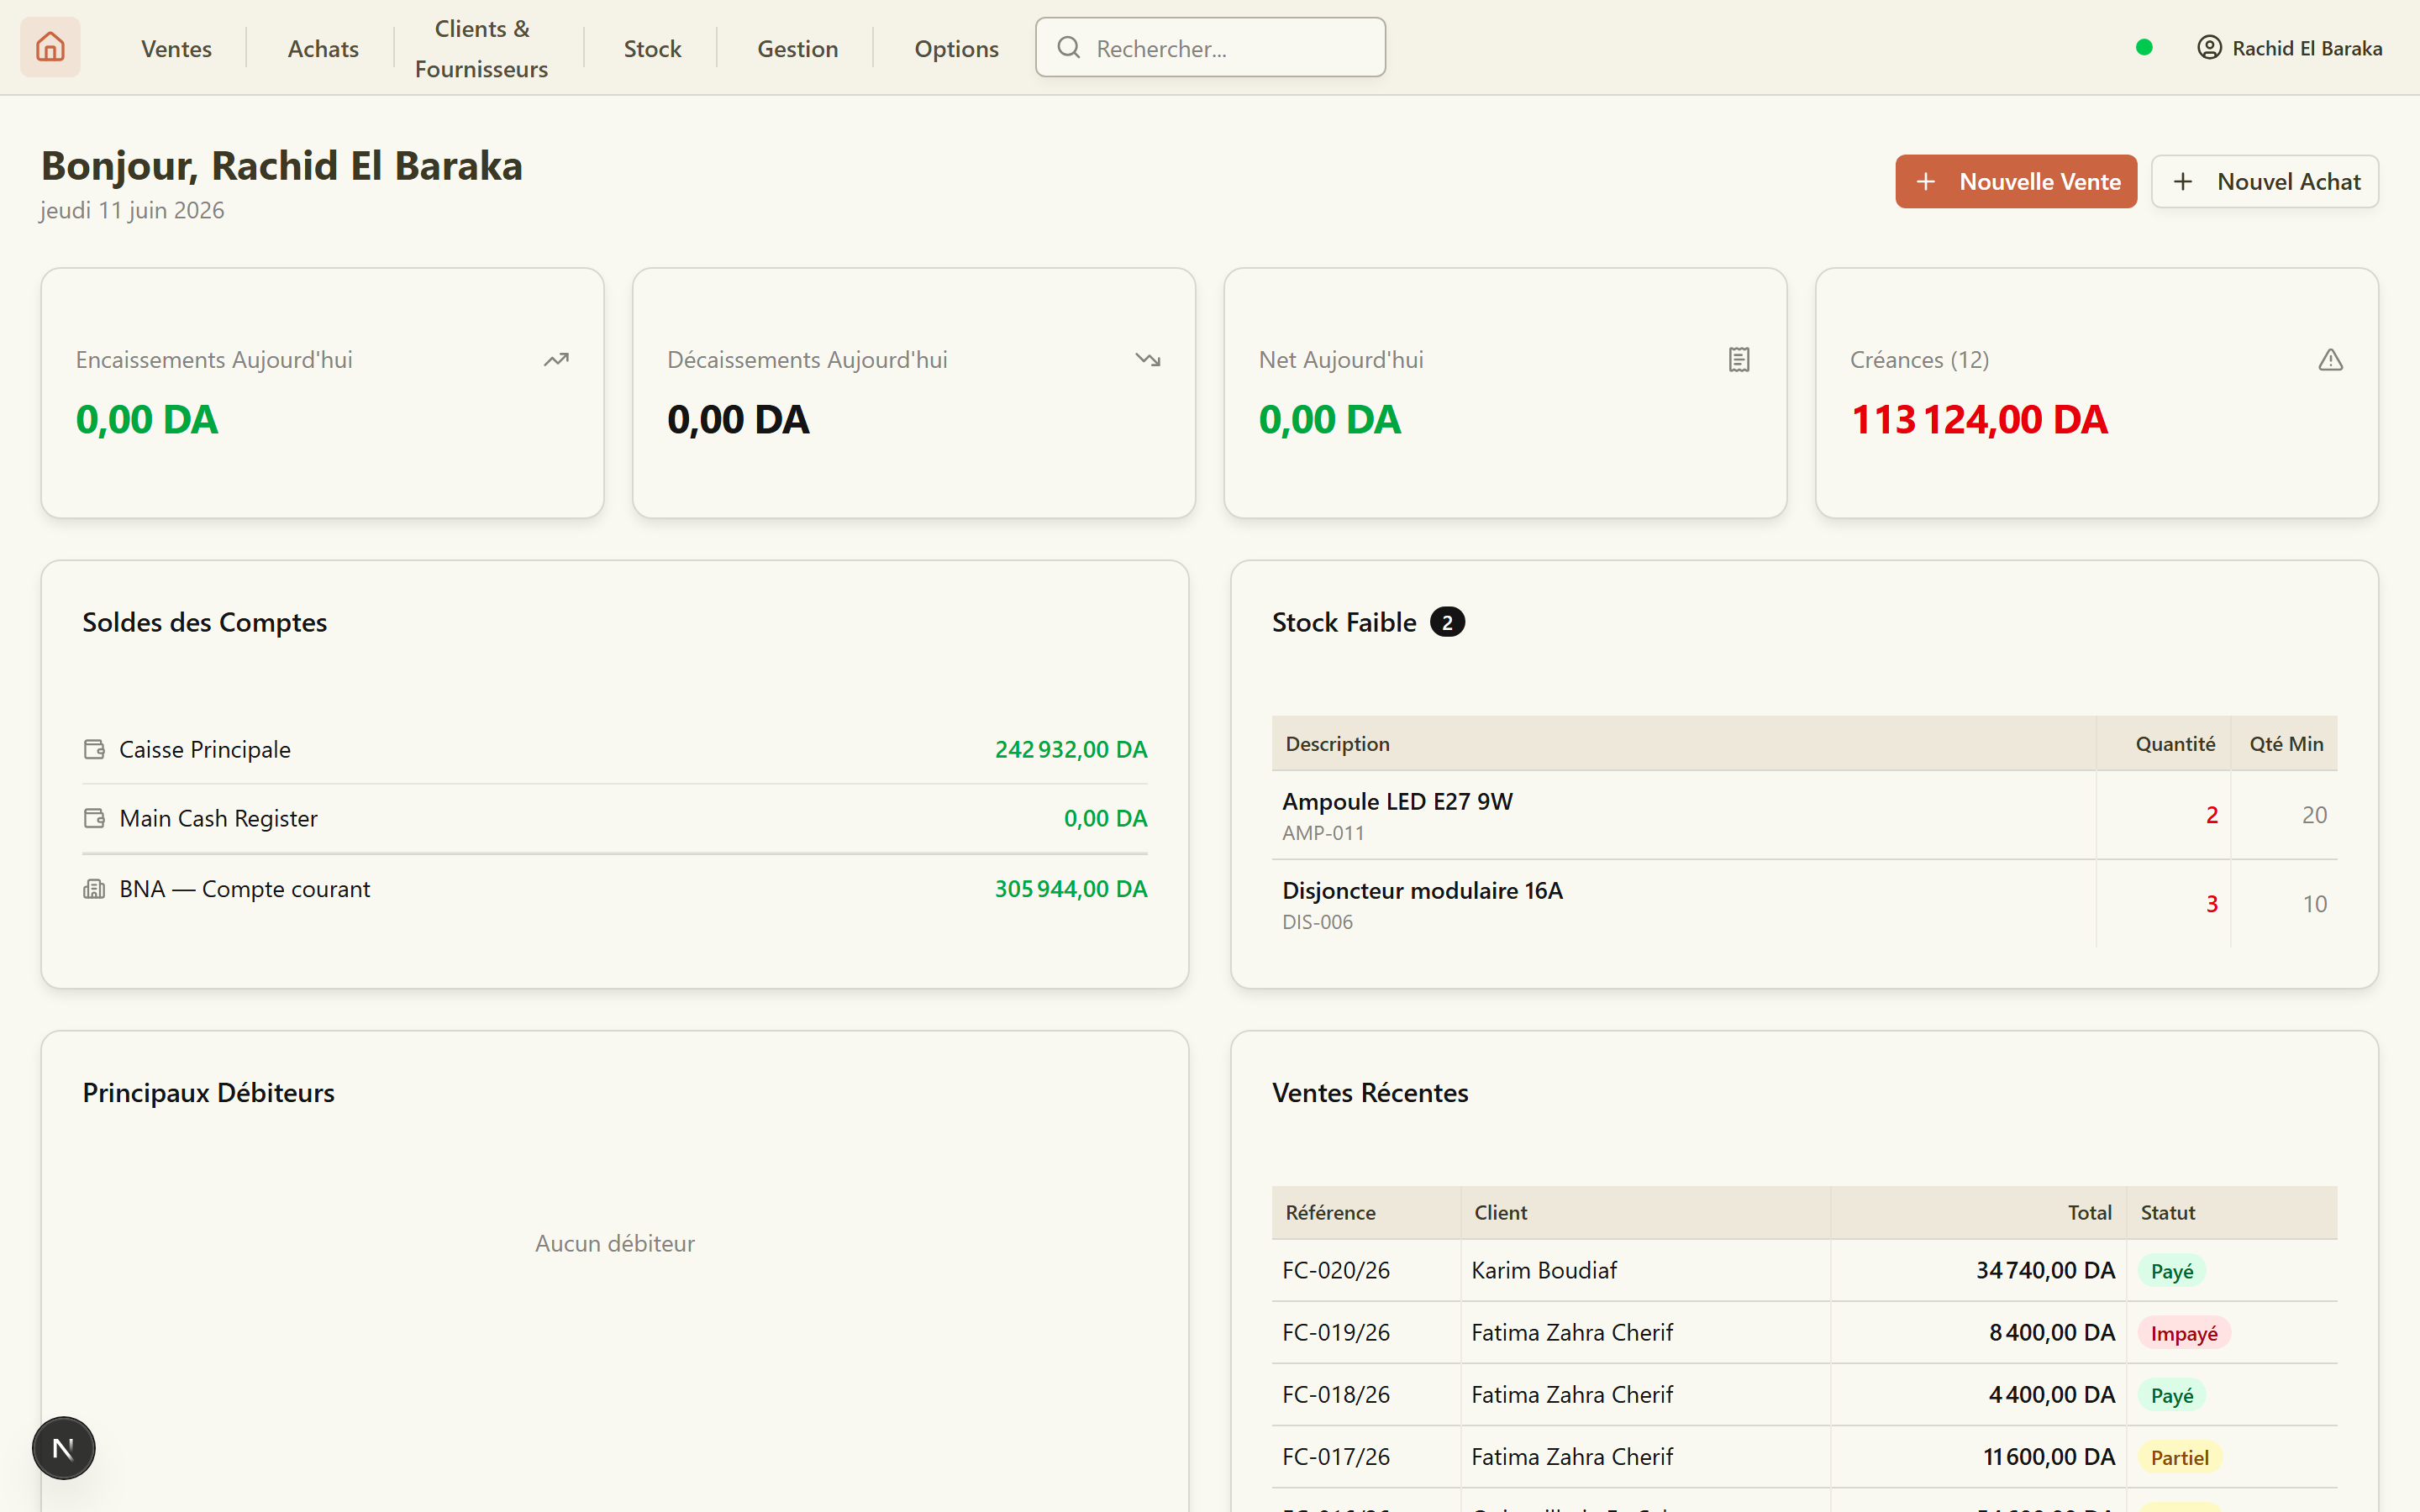The height and width of the screenshot is (1512, 2420).
Task: Click the 305 944,00 DA balance
Action: click(1071, 889)
